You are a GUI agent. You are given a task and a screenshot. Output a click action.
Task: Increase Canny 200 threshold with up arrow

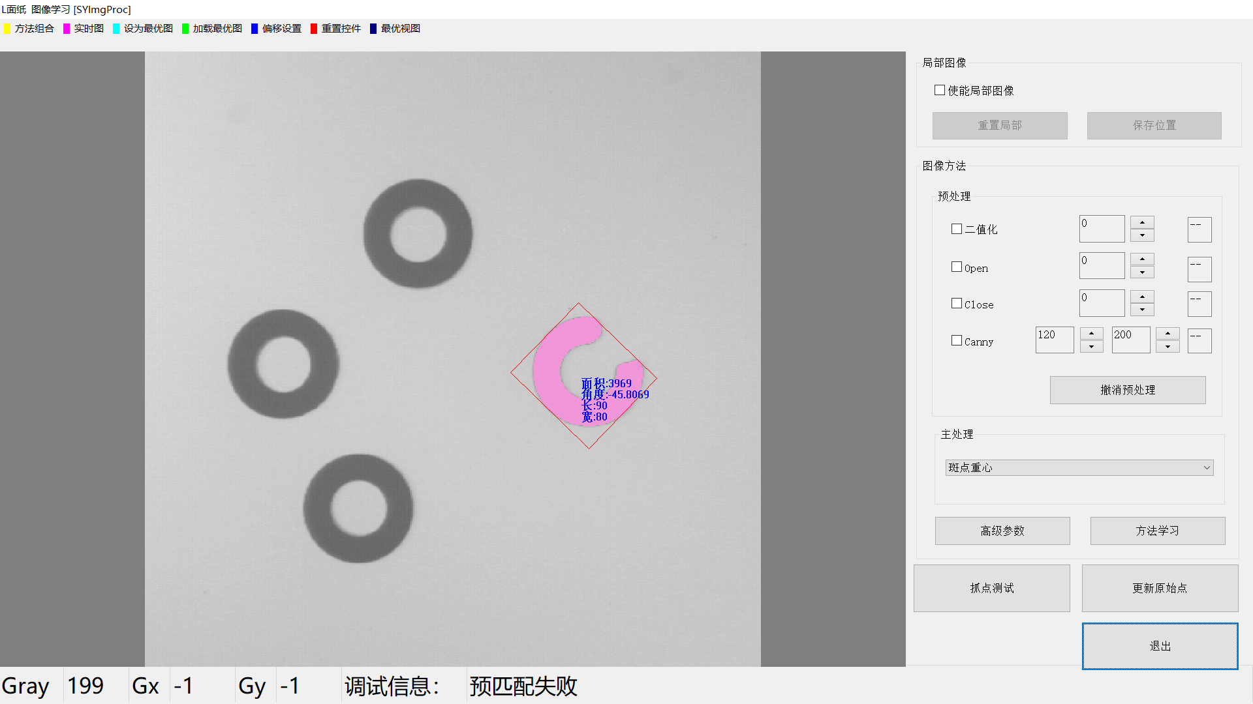pyautogui.click(x=1167, y=334)
